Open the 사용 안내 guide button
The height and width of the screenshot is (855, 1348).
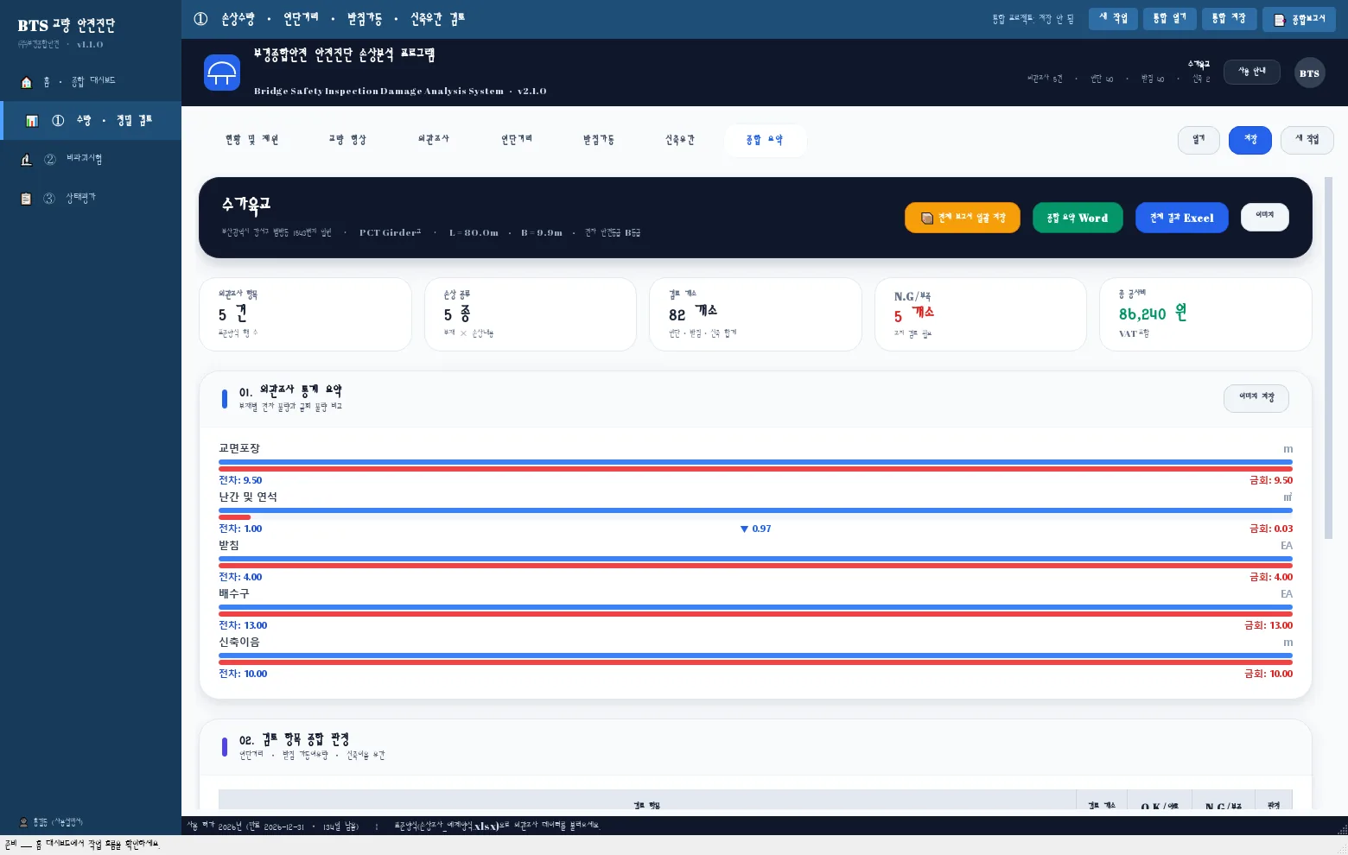pyautogui.click(x=1252, y=73)
